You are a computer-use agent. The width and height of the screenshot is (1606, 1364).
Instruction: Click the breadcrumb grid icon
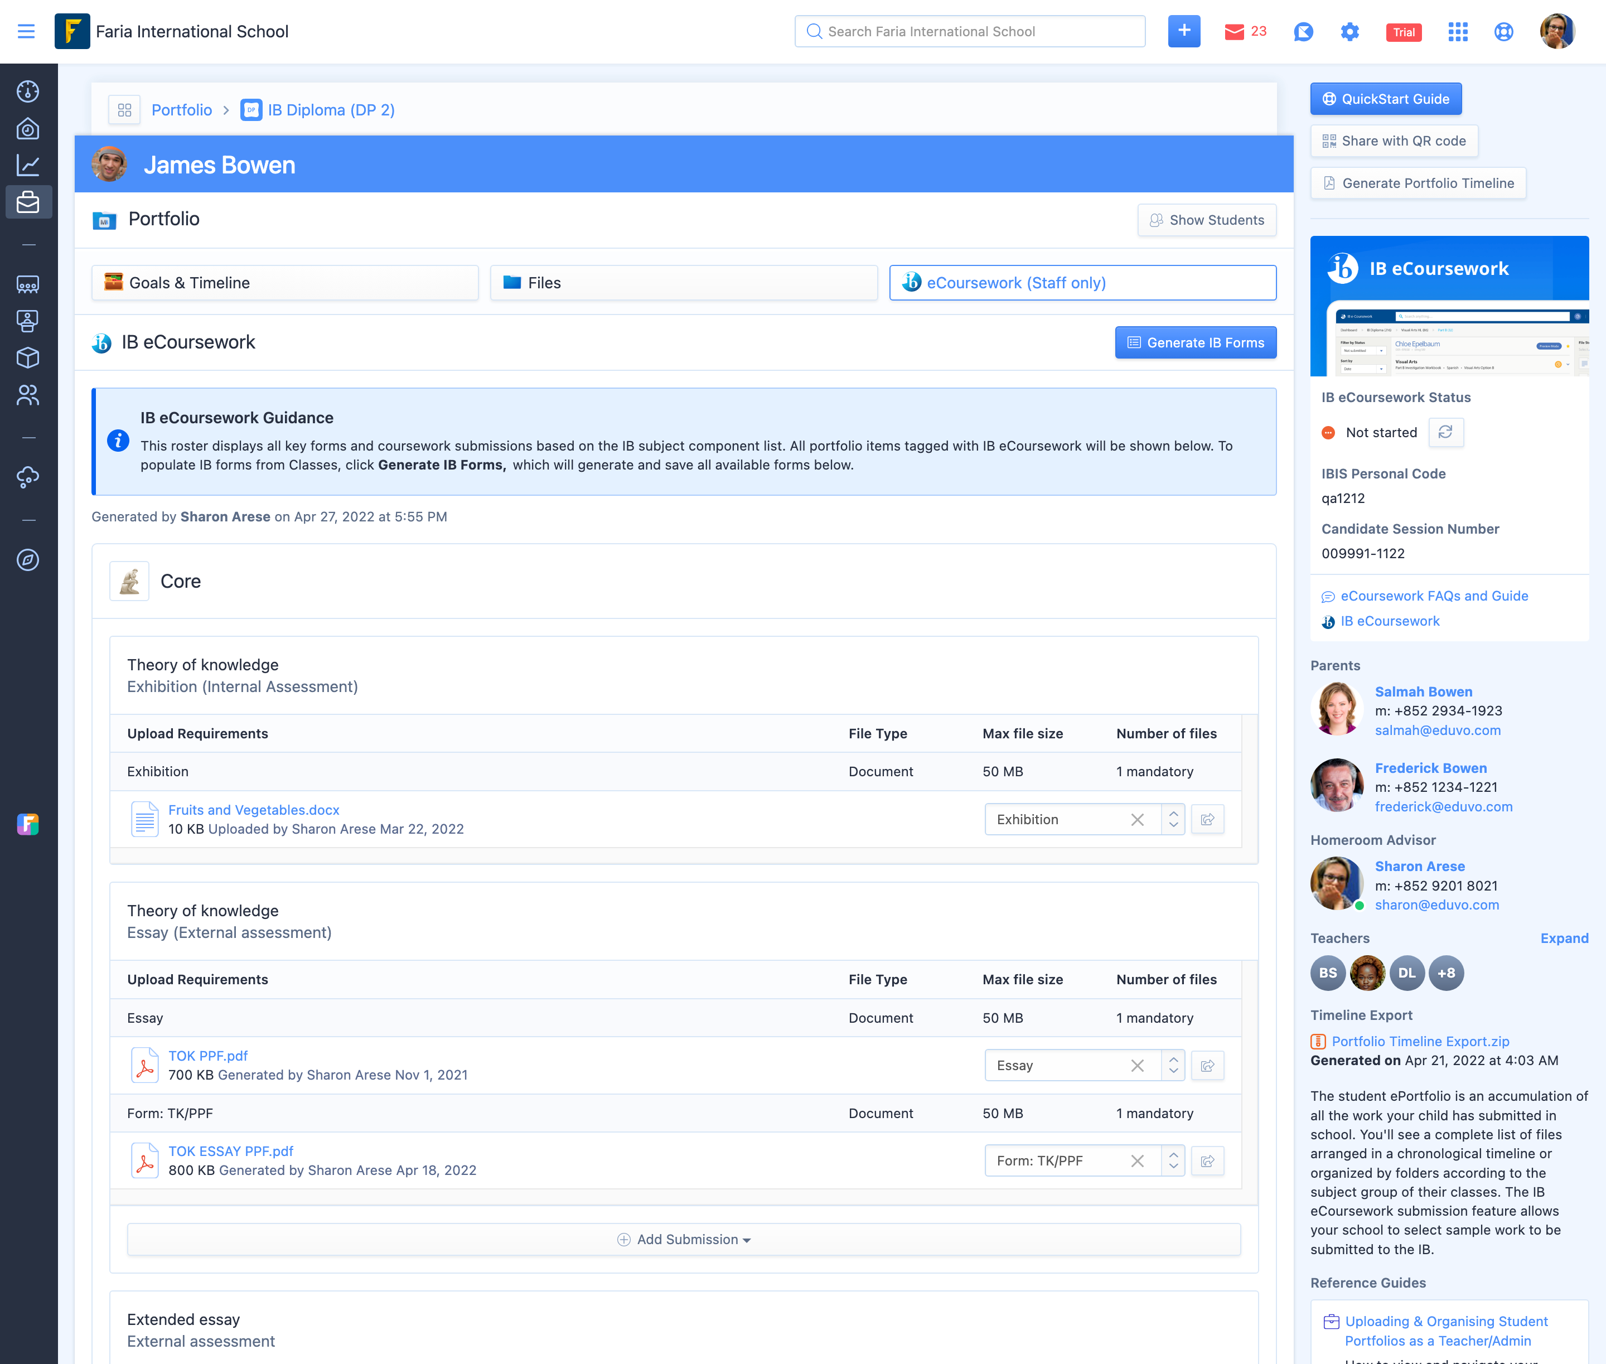[124, 110]
